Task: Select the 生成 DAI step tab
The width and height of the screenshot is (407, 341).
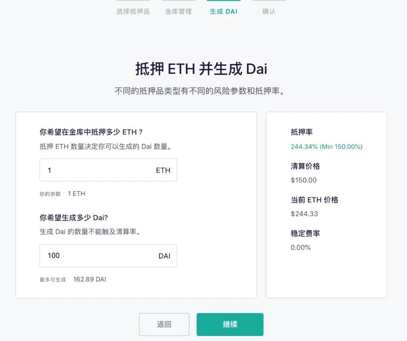Action: (223, 12)
